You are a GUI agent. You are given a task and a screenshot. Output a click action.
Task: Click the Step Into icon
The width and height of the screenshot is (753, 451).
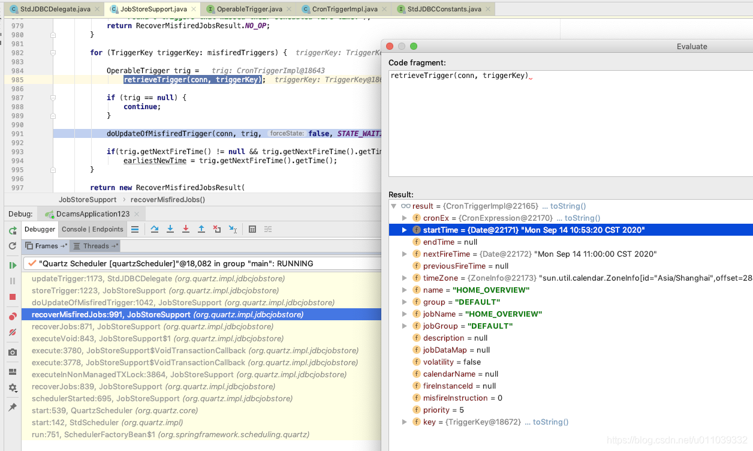click(x=170, y=229)
